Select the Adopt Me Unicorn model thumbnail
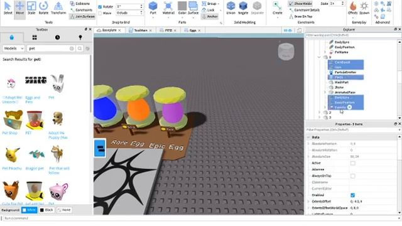The height and width of the screenshot is (226, 402). tap(11, 83)
